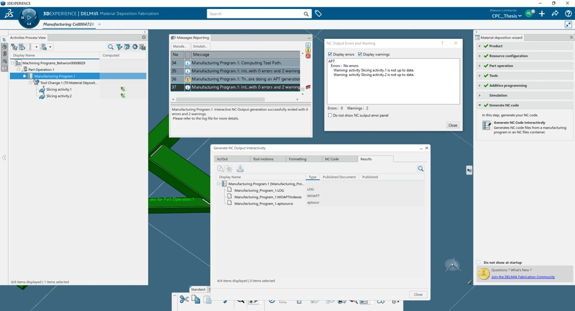This screenshot has width=575, height=311.
Task: Click the Copy icon in Standard toolbar
Action: tap(196, 299)
